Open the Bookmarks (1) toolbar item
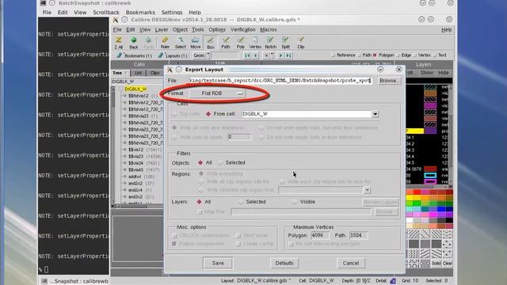This screenshot has width=507, height=285. coord(134,55)
